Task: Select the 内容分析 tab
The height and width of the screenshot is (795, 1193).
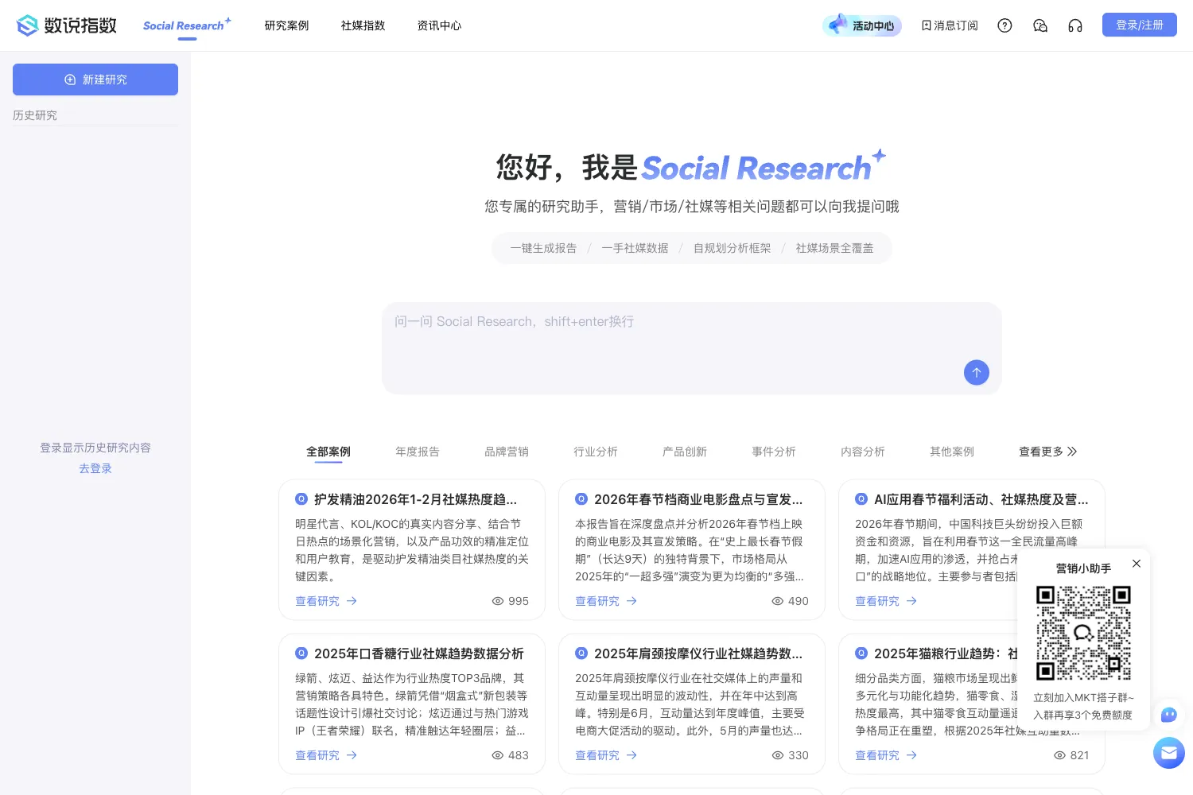Action: pos(863,452)
